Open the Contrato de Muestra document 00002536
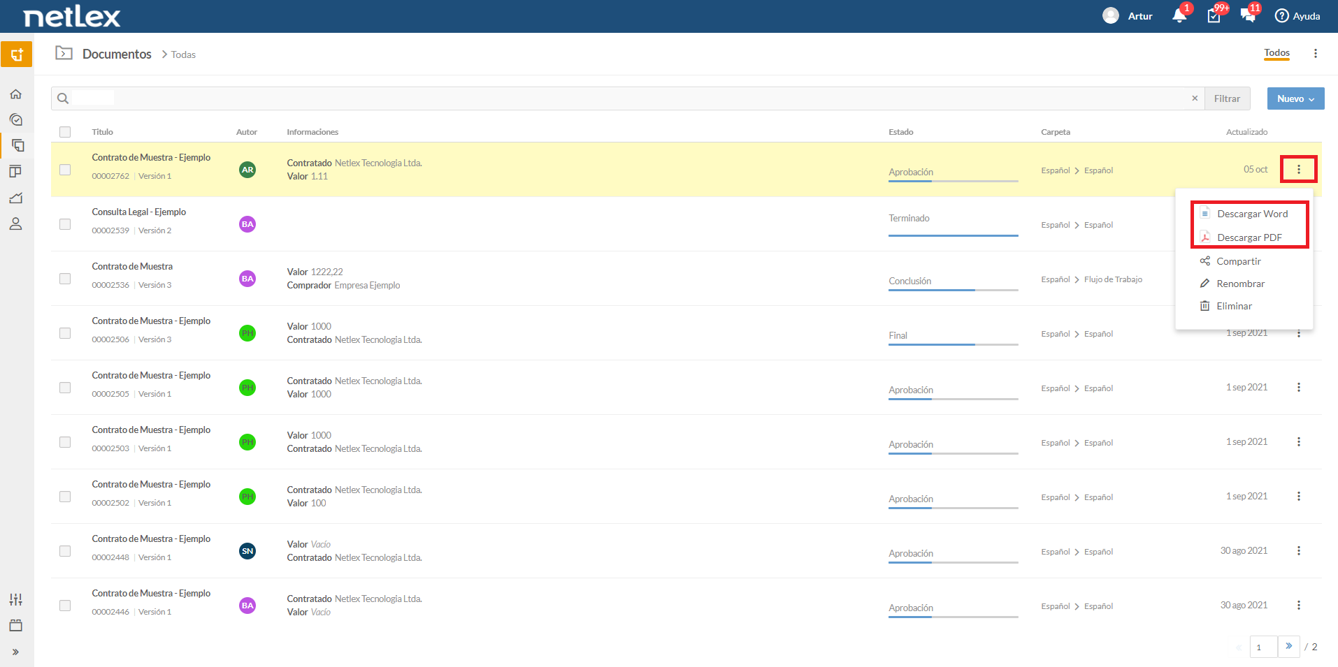 click(x=132, y=266)
